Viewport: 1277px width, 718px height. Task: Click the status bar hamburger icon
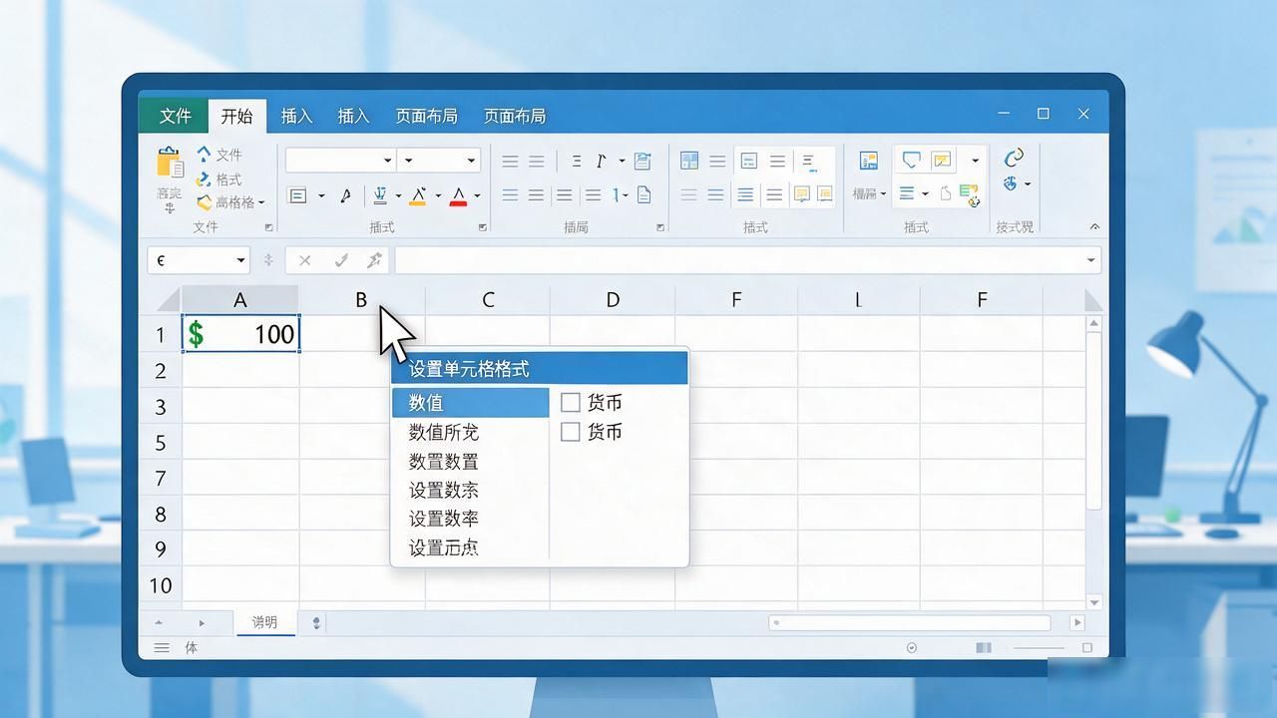coord(162,648)
